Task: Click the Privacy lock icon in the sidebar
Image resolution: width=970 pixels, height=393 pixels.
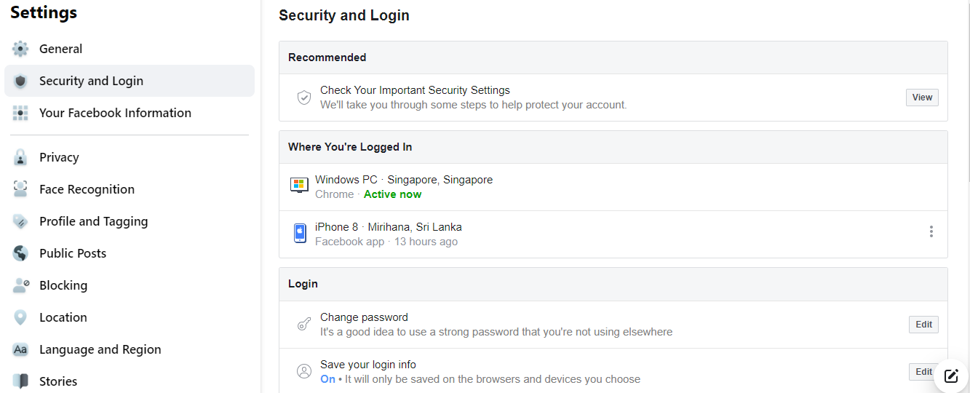Action: click(20, 157)
